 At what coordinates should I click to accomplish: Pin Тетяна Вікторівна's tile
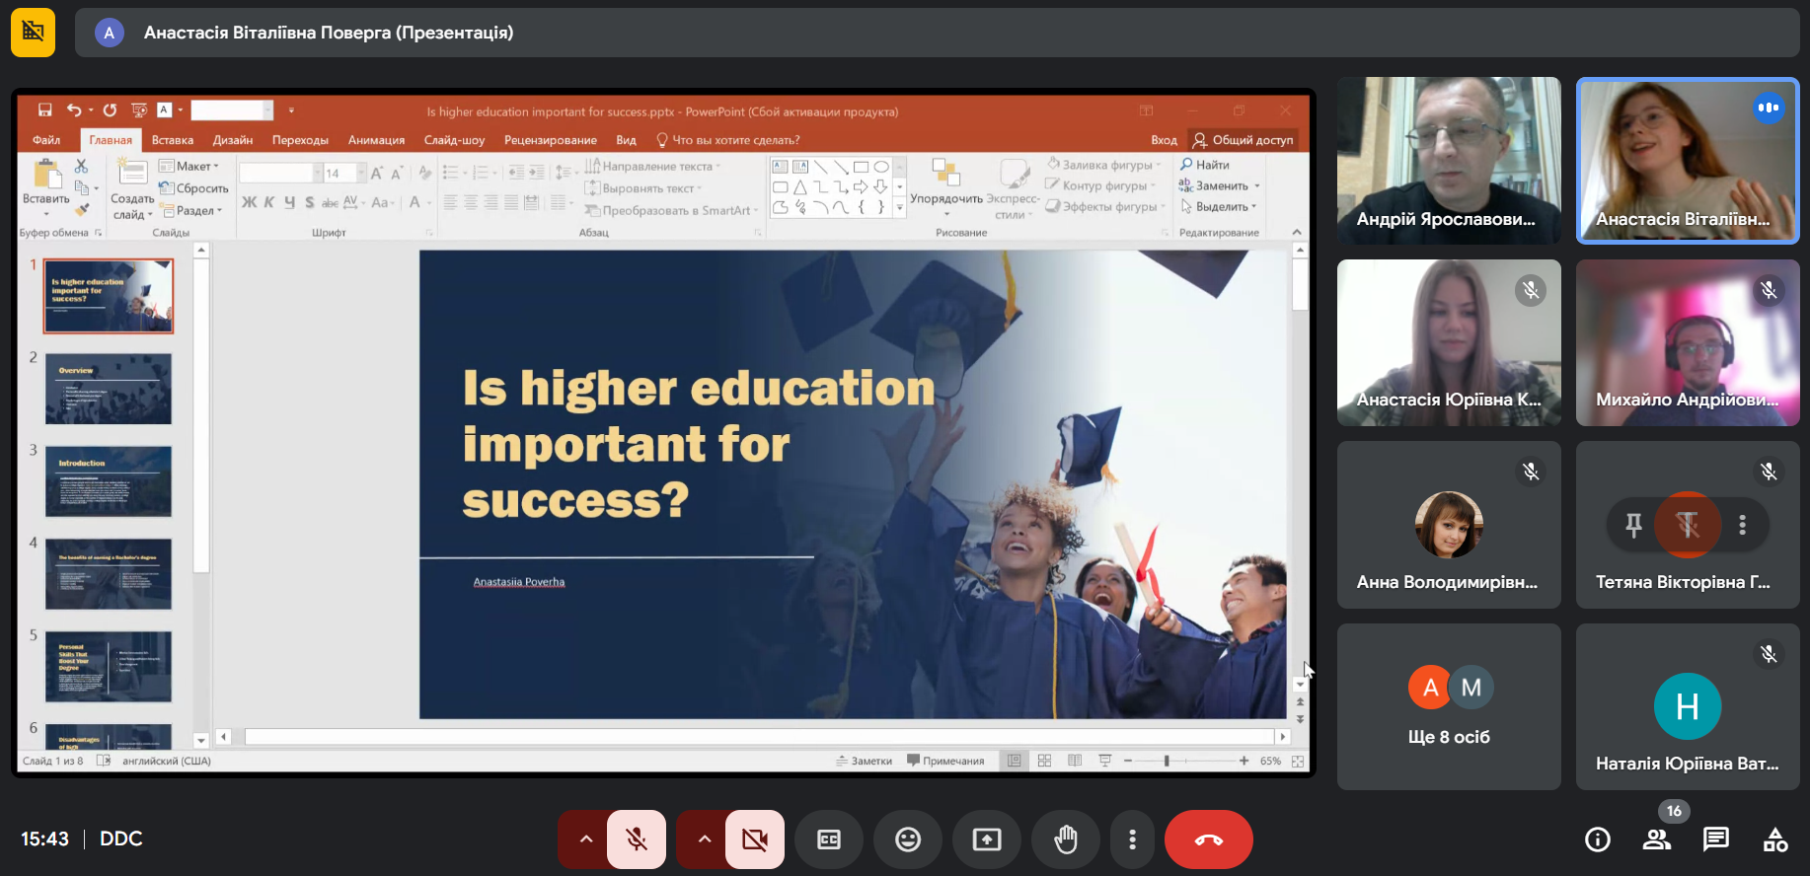[1633, 525]
